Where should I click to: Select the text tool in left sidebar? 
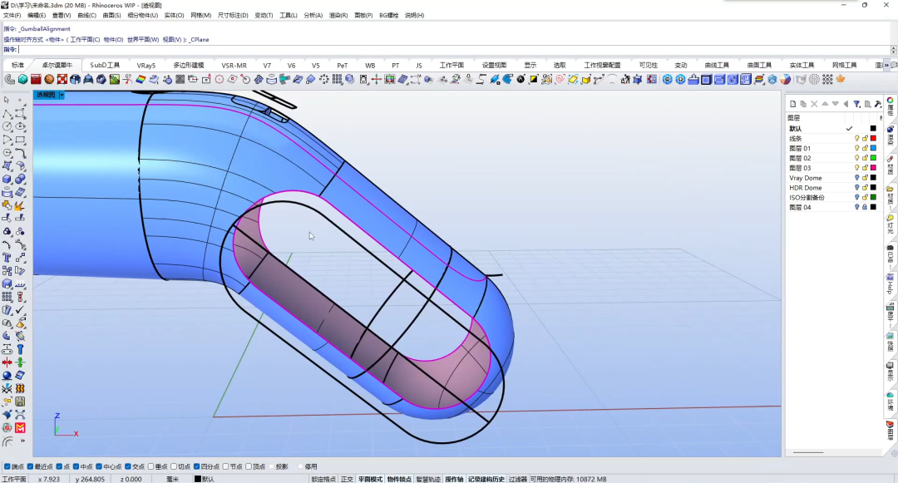coord(7,258)
